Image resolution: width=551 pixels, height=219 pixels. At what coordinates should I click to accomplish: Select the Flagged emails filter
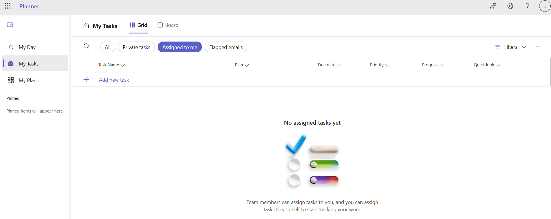pos(226,47)
